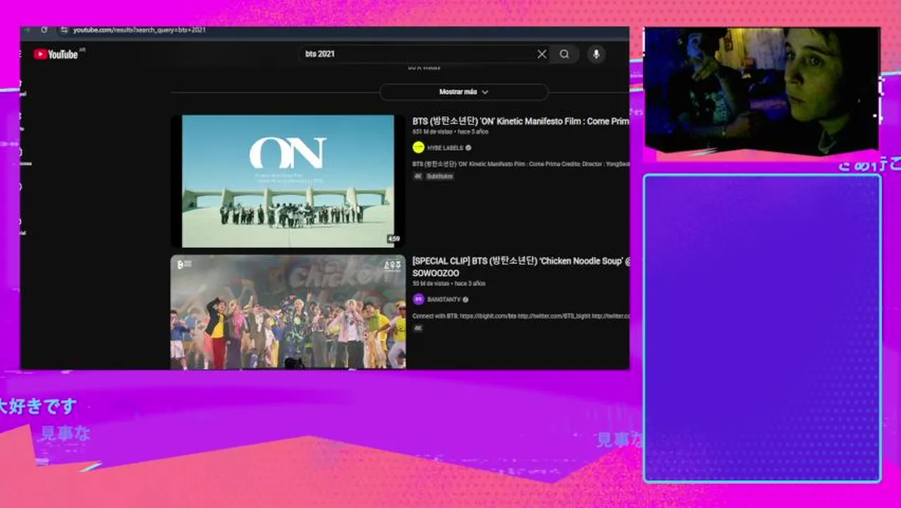Click the streamer webcam feed

tap(761, 90)
